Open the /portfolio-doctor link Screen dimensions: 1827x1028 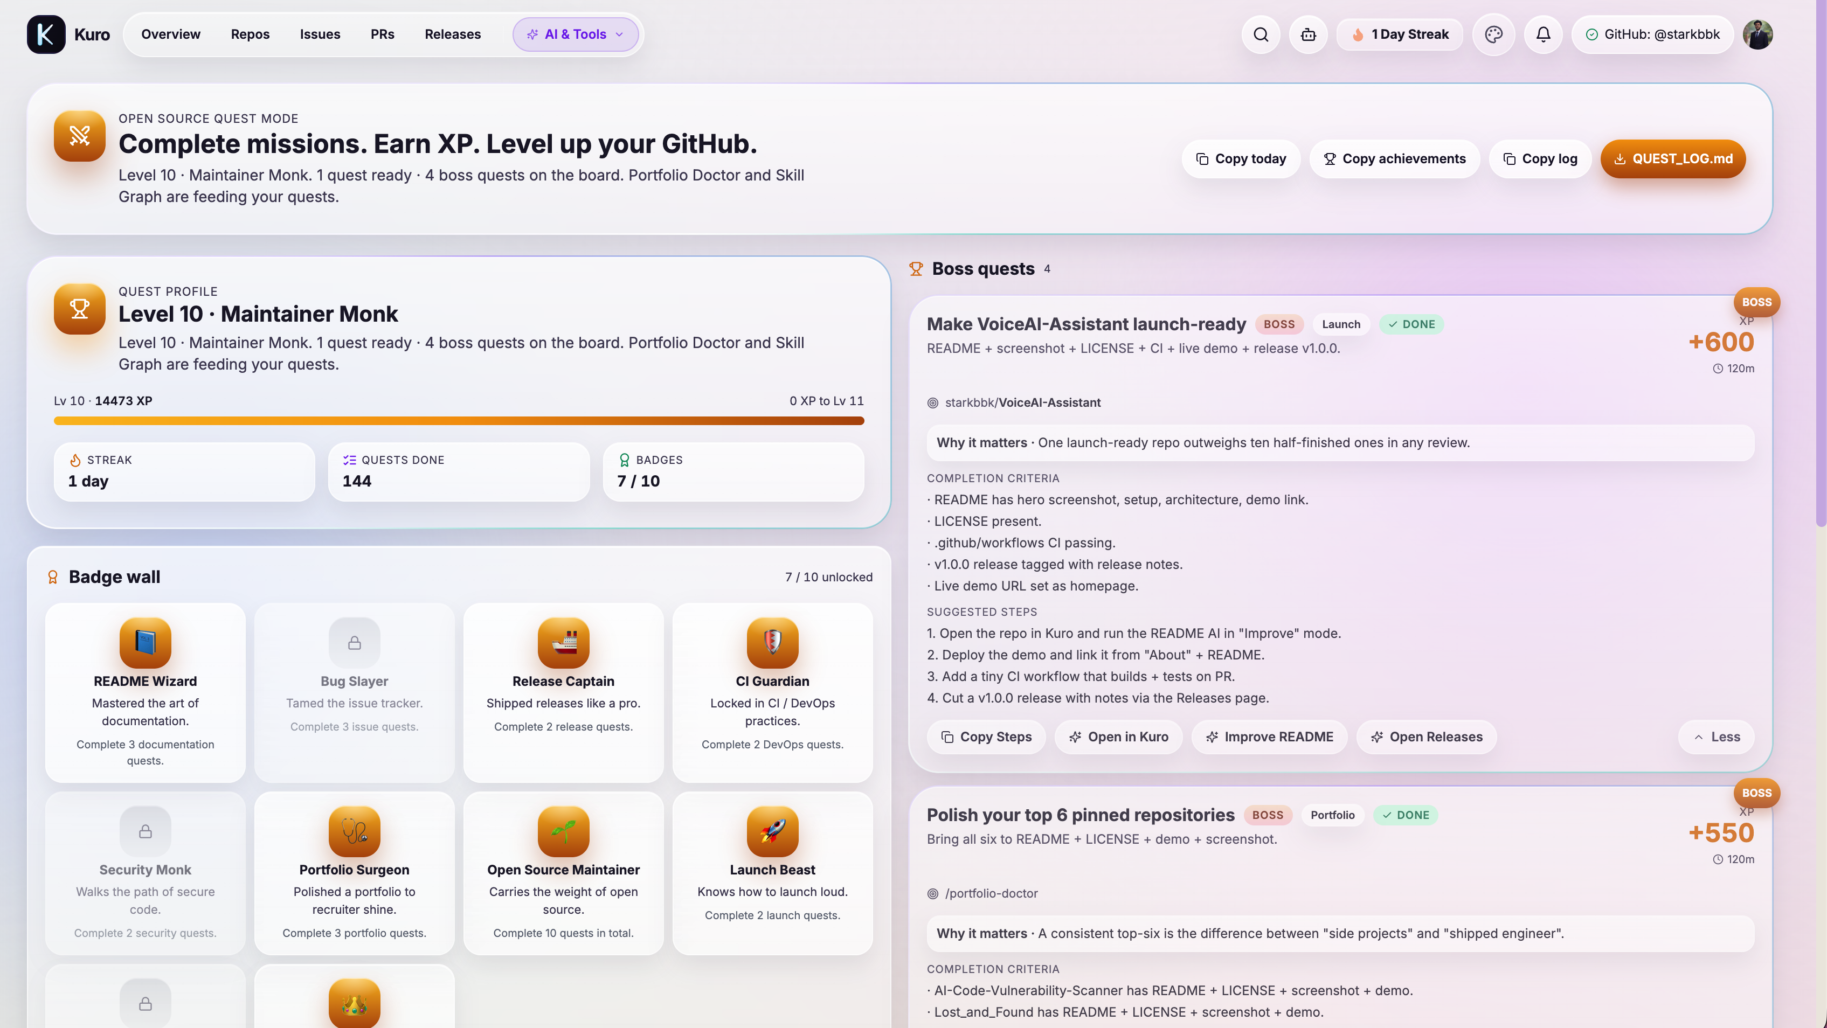(991, 893)
